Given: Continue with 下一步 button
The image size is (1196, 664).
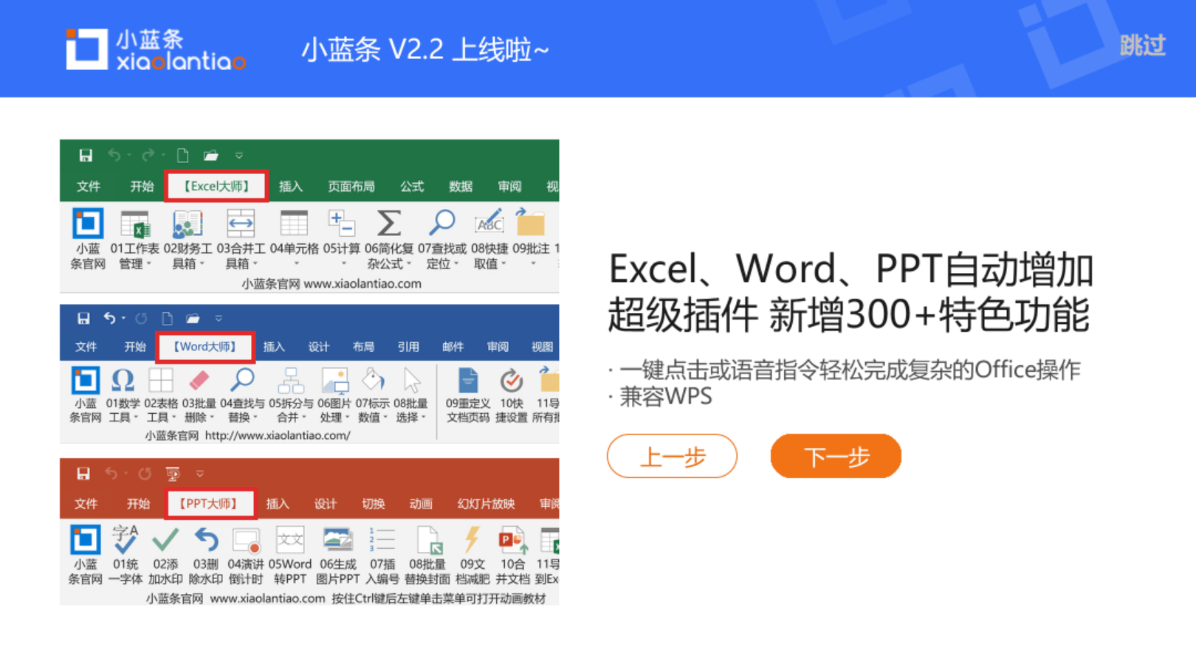Looking at the screenshot, I should 836,456.
